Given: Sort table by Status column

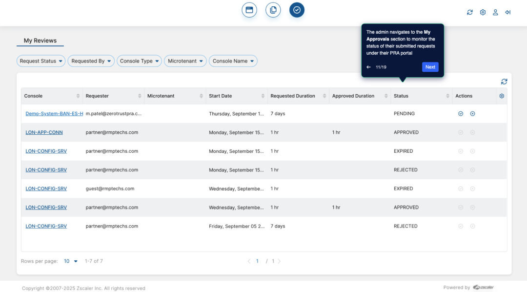Looking at the screenshot, I should 447,96.
